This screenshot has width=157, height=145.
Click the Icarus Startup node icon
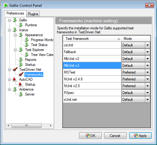point(21,65)
